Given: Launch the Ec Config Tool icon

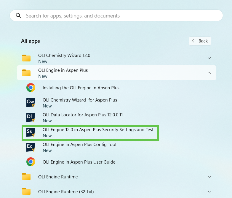Looking at the screenshot, I should (x=31, y=147).
